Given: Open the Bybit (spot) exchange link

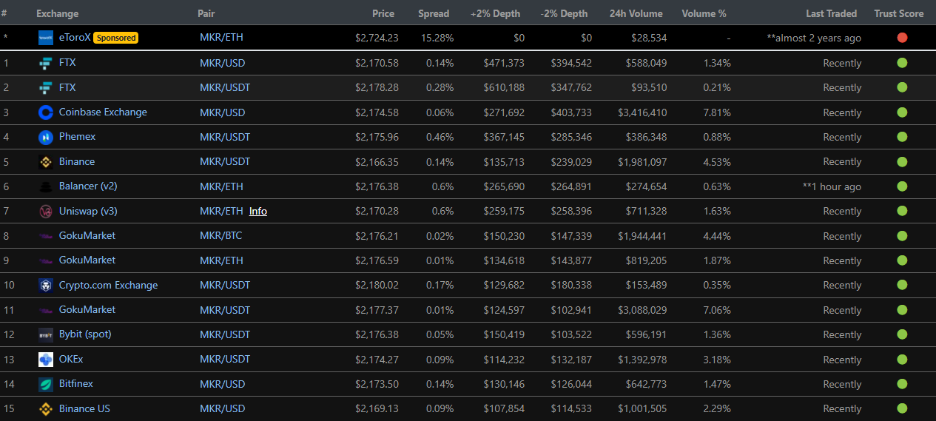Looking at the screenshot, I should tap(85, 334).
